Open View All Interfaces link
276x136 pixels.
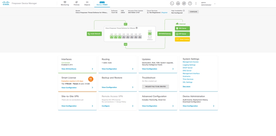point(69,69)
